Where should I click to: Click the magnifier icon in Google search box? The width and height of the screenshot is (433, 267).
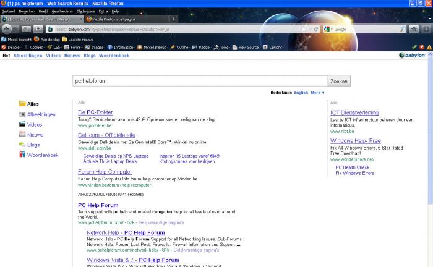click(403, 29)
